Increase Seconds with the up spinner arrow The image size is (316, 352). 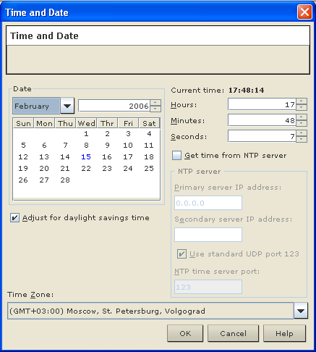302,133
